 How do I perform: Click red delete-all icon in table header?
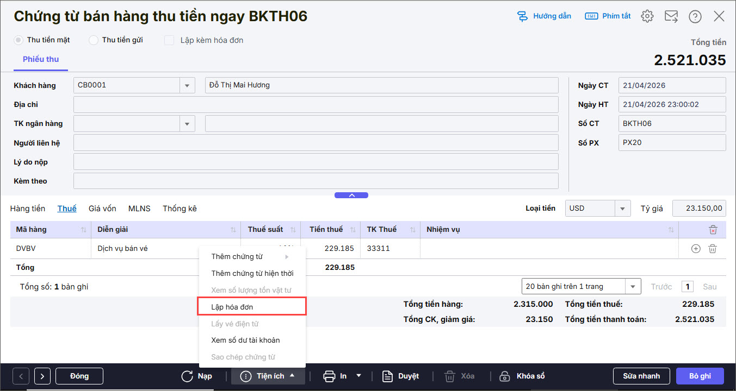(713, 230)
